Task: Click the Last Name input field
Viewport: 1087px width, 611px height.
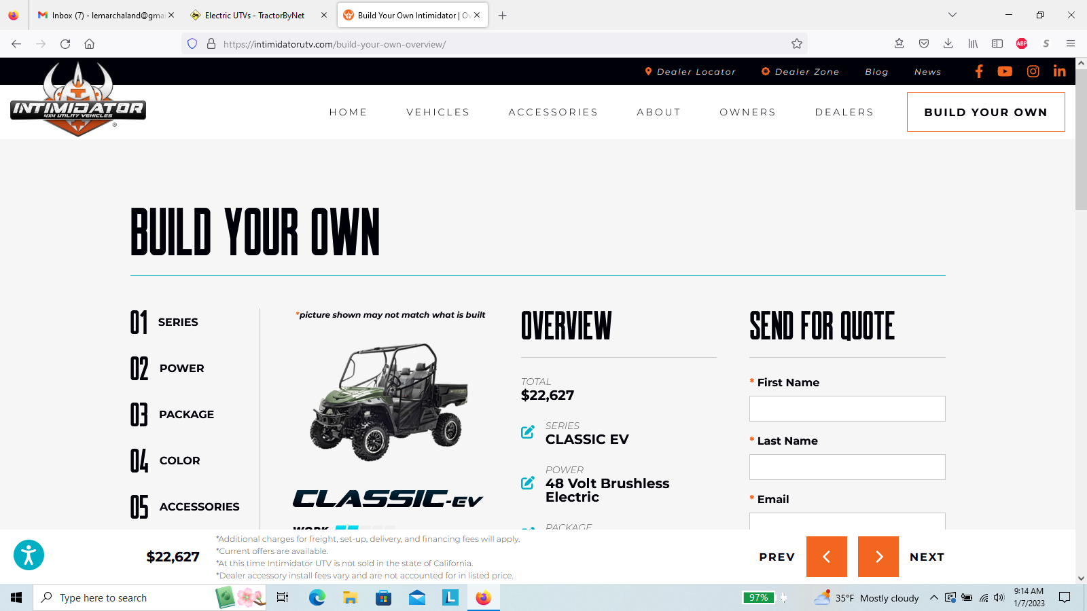Action: [x=847, y=467]
